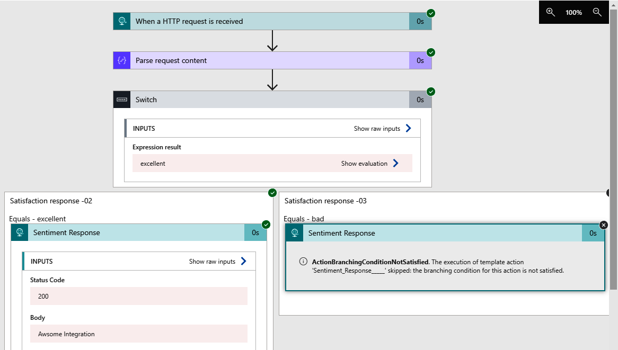618x350 pixels.
Task: Open the Parse request content action header
Action: (x=272, y=61)
